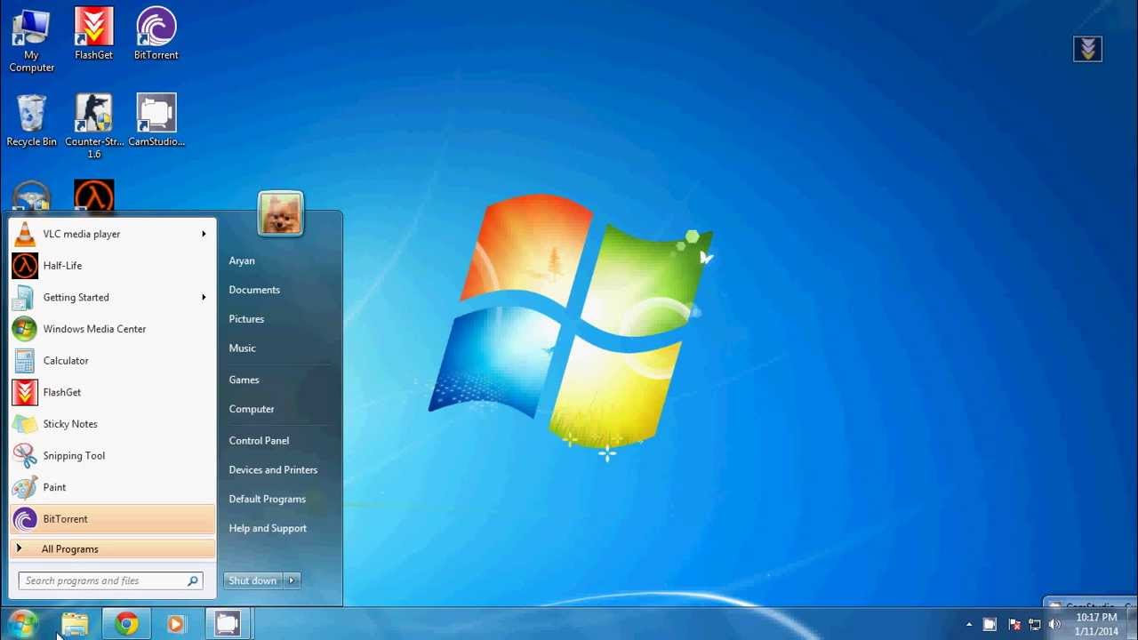Launch Counter-Strike 1.6 desktop shortcut
Viewport: 1138px width, 640px height.
(x=93, y=126)
